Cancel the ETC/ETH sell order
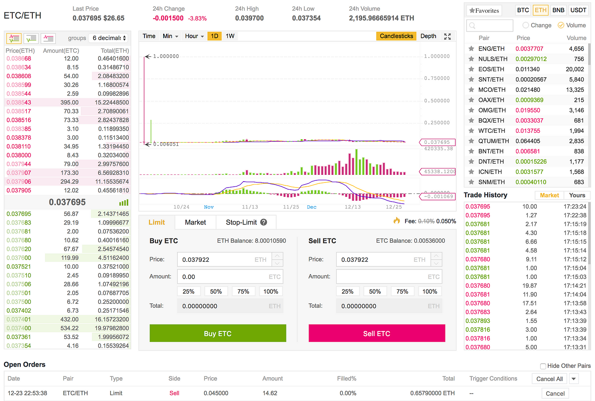This screenshot has width=595, height=401. [555, 393]
